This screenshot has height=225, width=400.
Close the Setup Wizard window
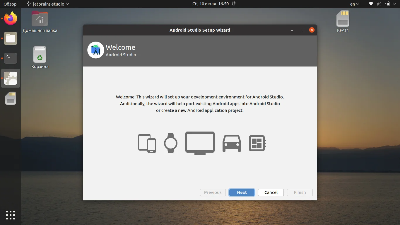coord(312,30)
